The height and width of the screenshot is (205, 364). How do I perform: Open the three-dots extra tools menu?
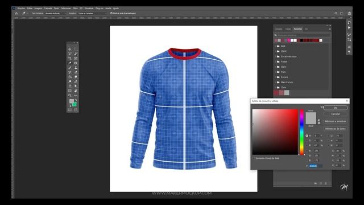[x=76, y=96]
